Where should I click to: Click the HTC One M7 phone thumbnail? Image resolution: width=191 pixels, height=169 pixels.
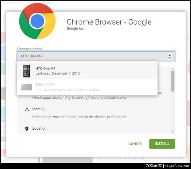[26, 71]
